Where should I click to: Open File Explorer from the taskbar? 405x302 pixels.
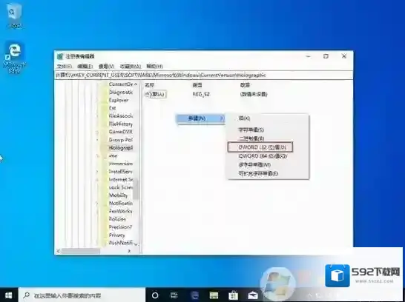click(x=214, y=295)
